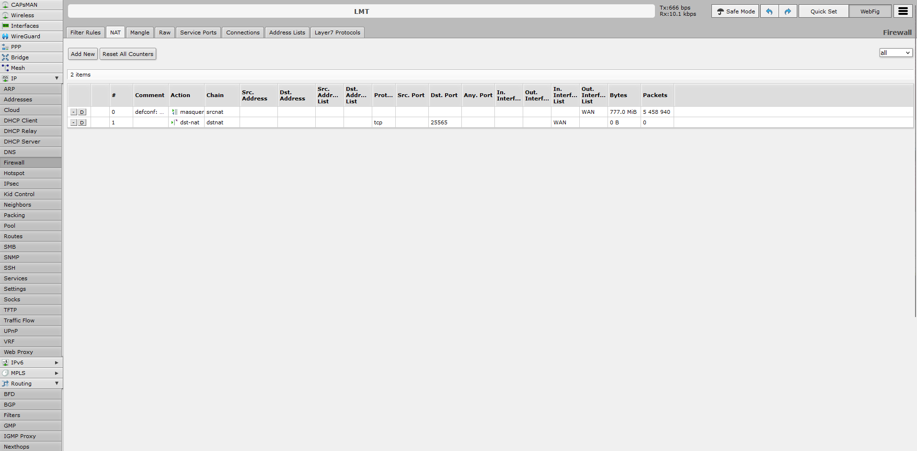Disable rule 0 with the D button
This screenshot has height=451, width=917.
point(82,112)
